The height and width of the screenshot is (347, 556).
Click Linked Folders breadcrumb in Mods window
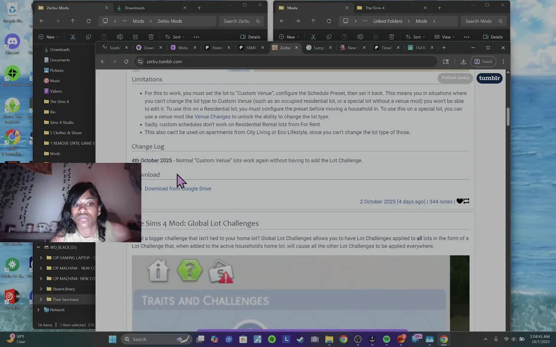pyautogui.click(x=388, y=21)
